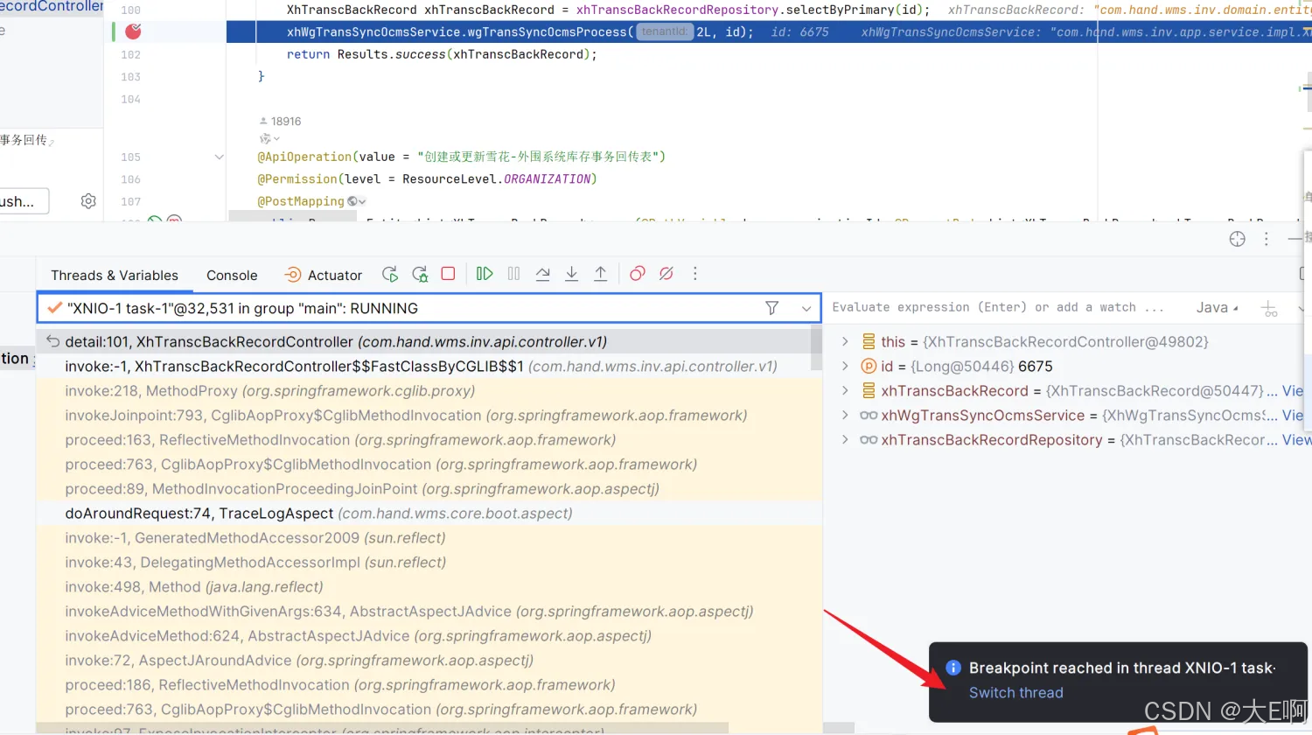Expand the 'id' Long variable node

coord(845,367)
